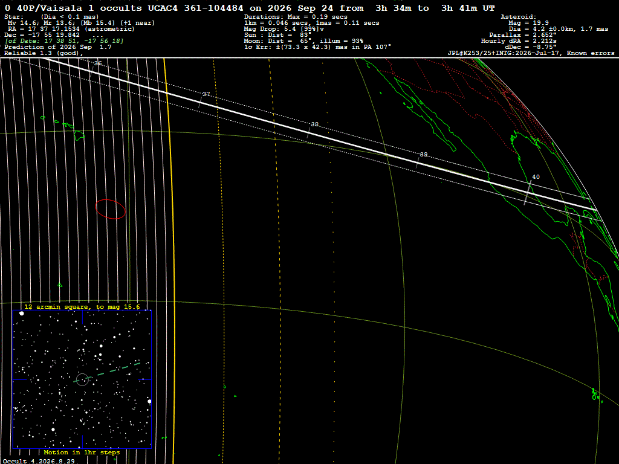The height and width of the screenshot is (464, 619).
Task: Click the bright star on chart right edge
Action: (149, 401)
